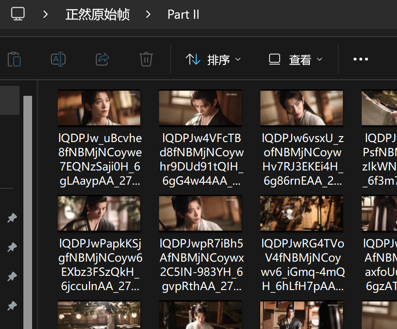Select thumbnail of IQDPJw_uBcvhe image

coord(99,108)
